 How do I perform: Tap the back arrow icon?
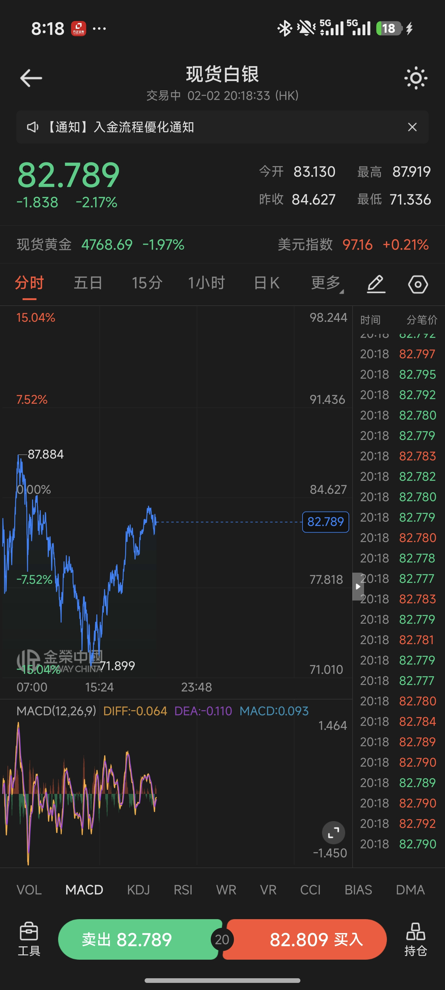click(31, 78)
